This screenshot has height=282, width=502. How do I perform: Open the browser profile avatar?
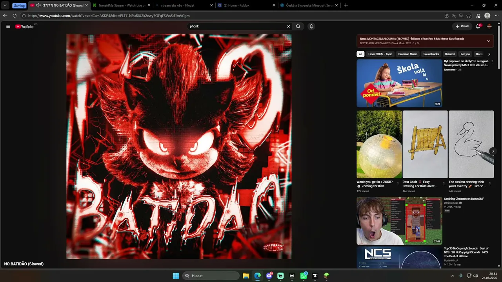[487, 16]
